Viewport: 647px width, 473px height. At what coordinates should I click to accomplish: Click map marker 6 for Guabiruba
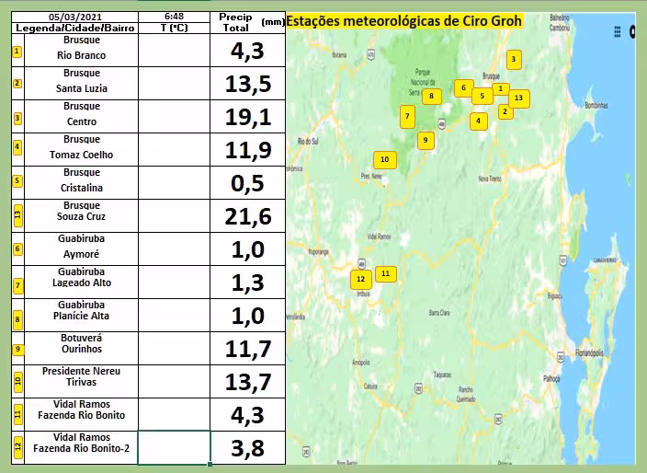pos(464,88)
